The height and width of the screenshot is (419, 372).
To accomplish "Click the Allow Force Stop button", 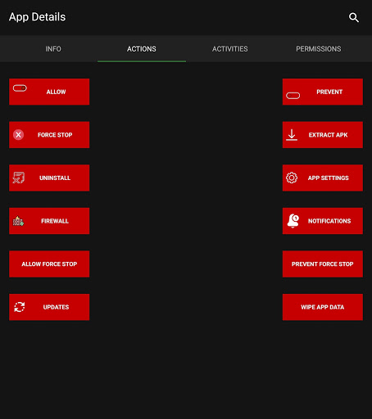I will 49,264.
